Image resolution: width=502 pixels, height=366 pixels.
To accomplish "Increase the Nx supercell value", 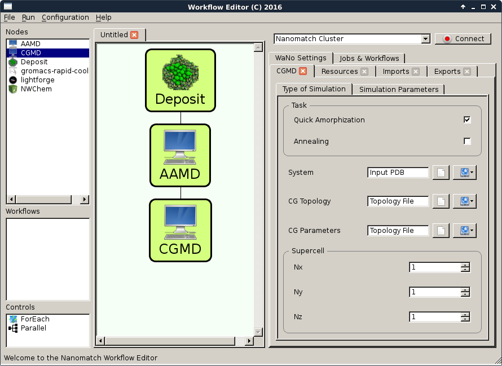I will (465, 264).
